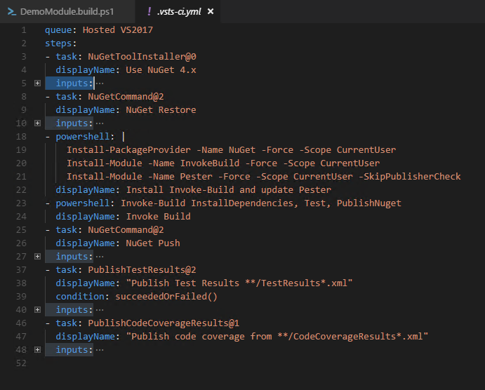Click 'Install-PackageProvider' command text
Viewport: 485px width, 390px height.
(x=128, y=150)
